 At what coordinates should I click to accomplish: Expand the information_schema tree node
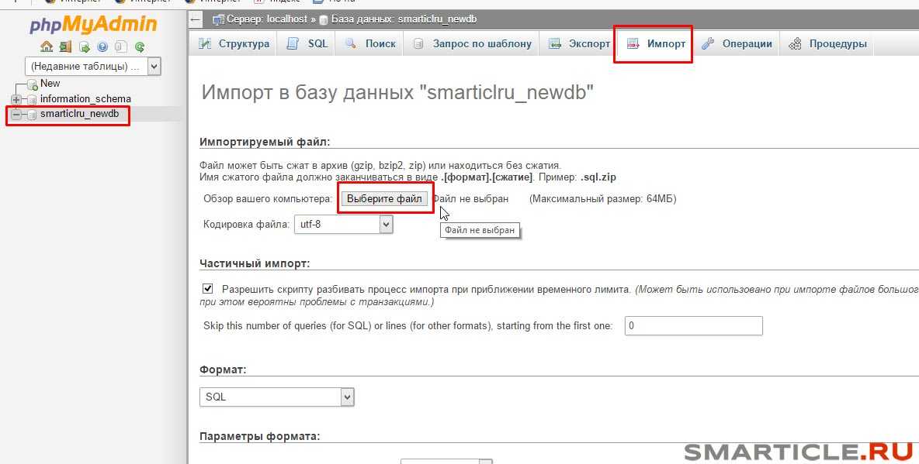pos(16,99)
